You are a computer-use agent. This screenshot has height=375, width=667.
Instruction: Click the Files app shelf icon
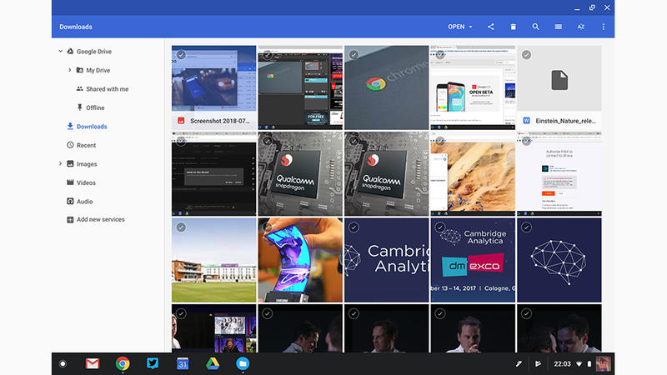tap(243, 363)
